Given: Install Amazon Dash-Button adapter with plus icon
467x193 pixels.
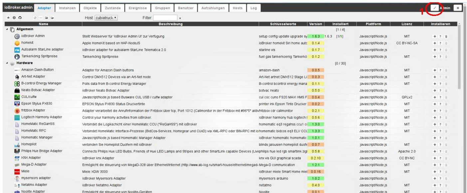Looking at the screenshot, I should 435,70.
